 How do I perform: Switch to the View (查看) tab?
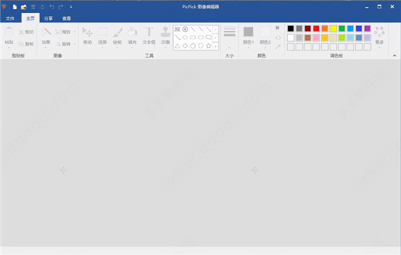(66, 18)
